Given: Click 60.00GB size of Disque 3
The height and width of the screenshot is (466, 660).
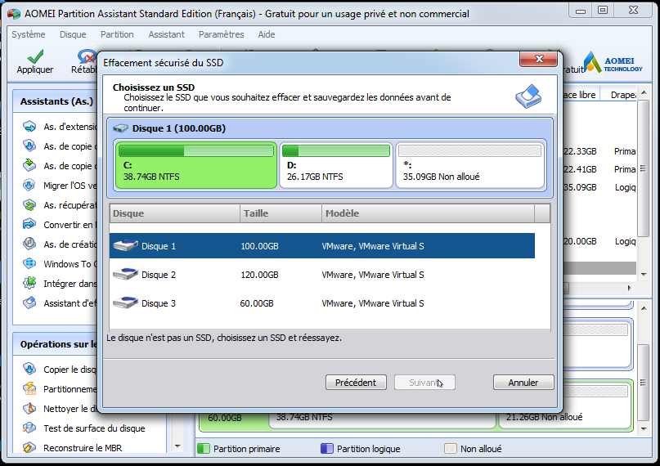Looking at the screenshot, I should click(257, 303).
